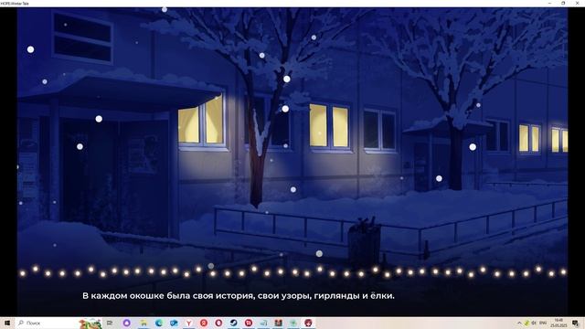Image resolution: width=585 pixels, height=329 pixels.
Task: Open the Windows Start menu
Action: point(7,323)
